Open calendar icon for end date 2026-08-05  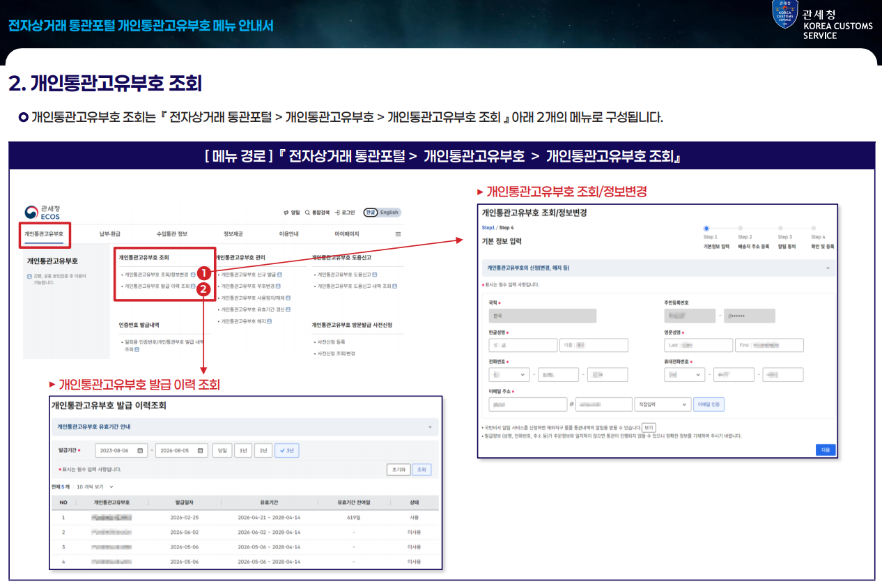(201, 450)
